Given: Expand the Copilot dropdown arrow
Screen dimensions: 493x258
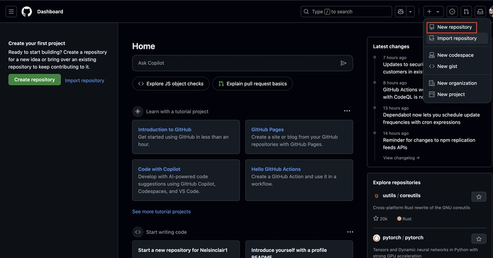Looking at the screenshot, I should tap(410, 12).
